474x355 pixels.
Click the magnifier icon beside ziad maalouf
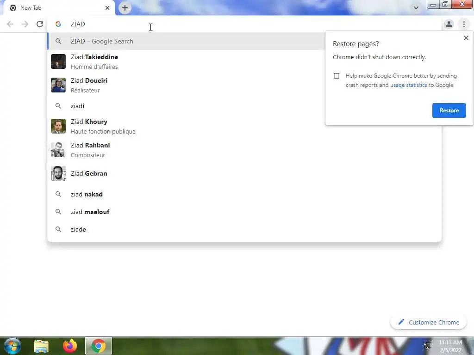point(58,212)
